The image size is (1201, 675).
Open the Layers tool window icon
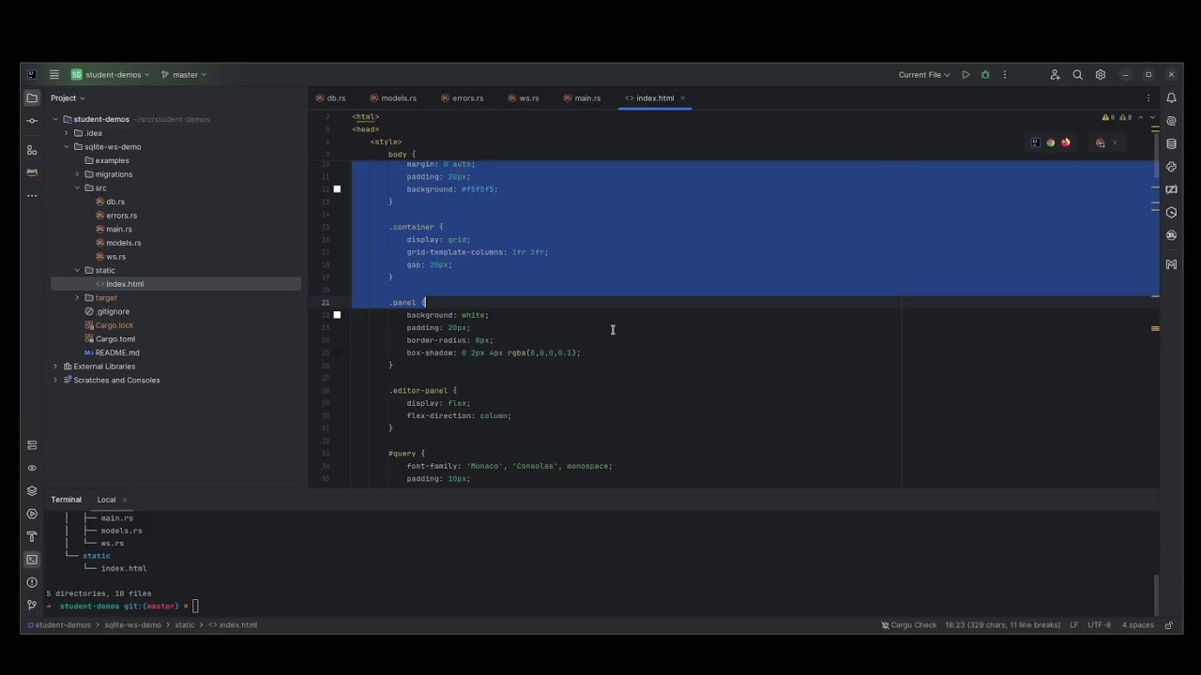32,490
